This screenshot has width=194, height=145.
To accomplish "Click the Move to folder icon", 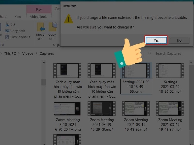I will (40, 27).
